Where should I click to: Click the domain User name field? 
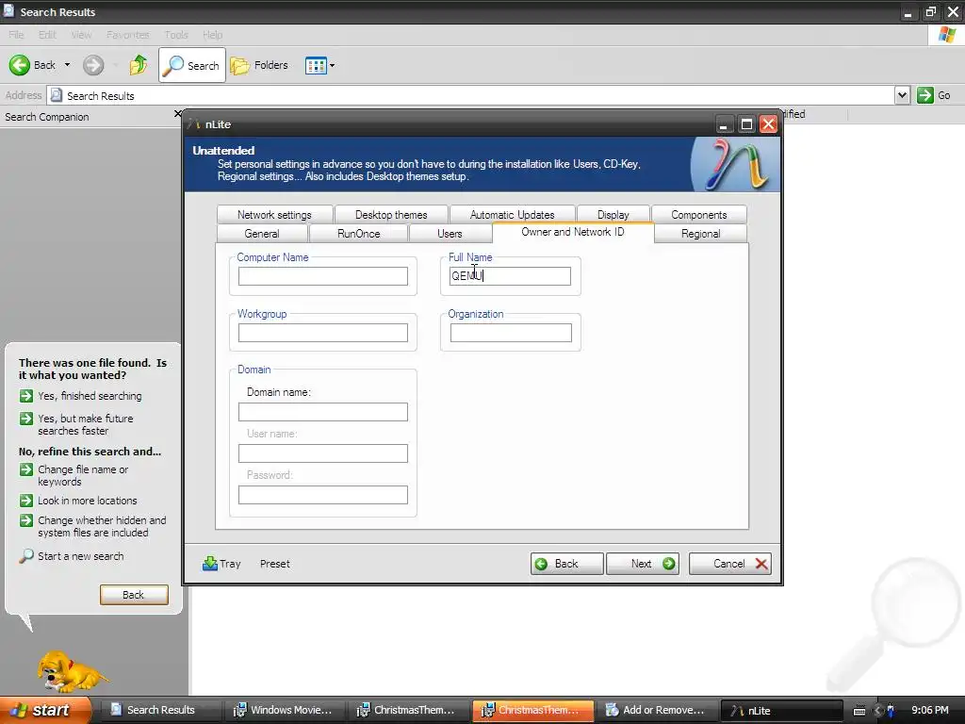click(x=323, y=453)
